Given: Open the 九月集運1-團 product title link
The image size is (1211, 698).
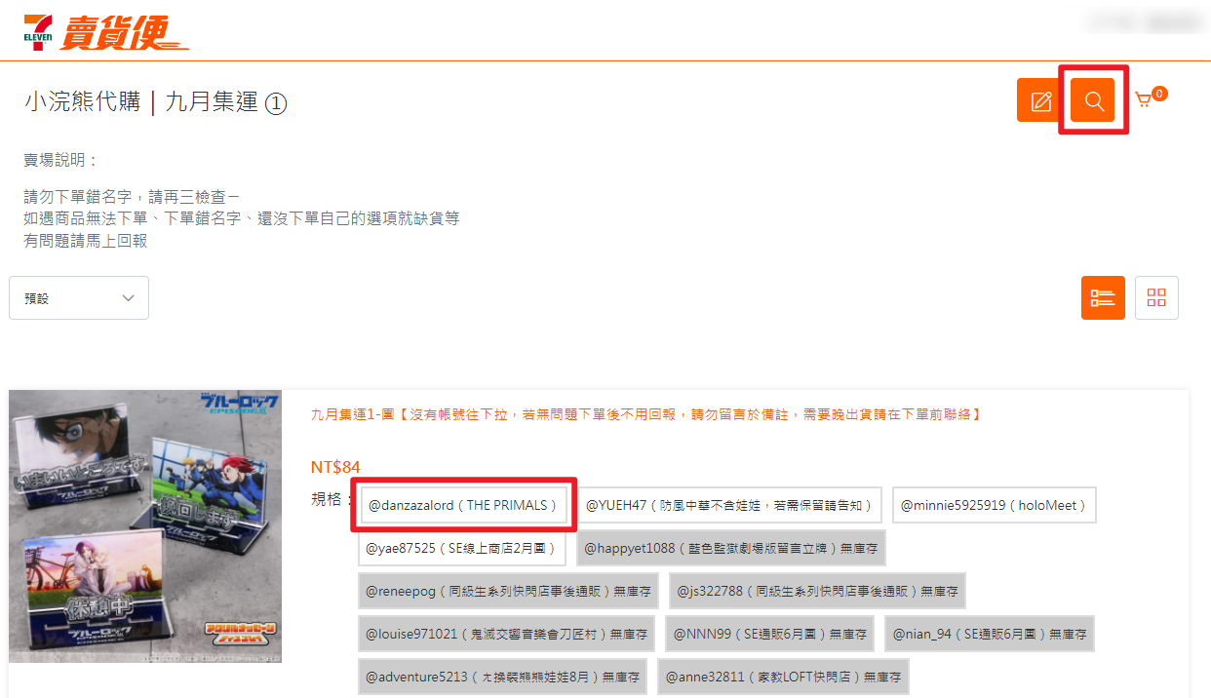Looking at the screenshot, I should (x=645, y=414).
